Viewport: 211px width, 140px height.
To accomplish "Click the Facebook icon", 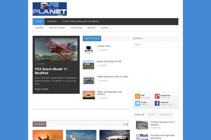I will [157, 103].
